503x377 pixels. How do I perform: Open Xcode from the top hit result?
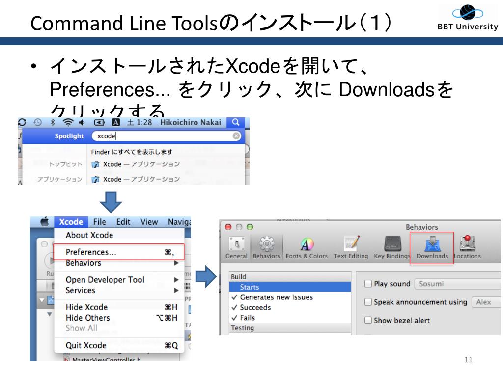click(x=136, y=164)
